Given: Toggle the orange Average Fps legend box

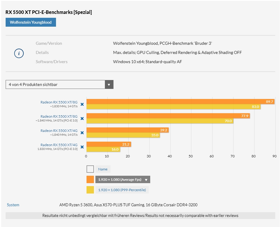Looking at the screenshot, I should click(x=90, y=180).
